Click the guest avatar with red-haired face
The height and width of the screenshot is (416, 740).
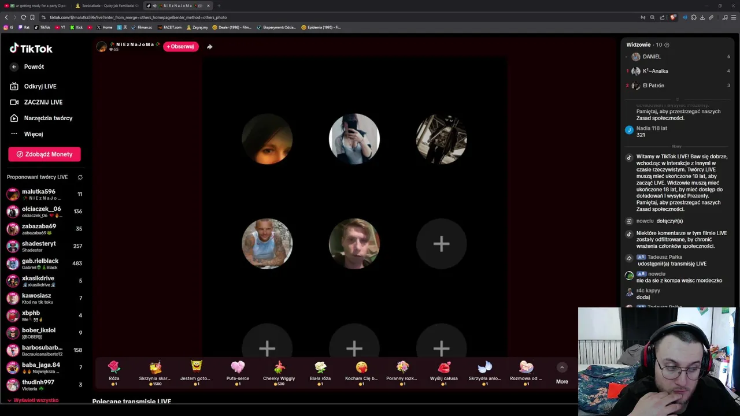[267, 139]
